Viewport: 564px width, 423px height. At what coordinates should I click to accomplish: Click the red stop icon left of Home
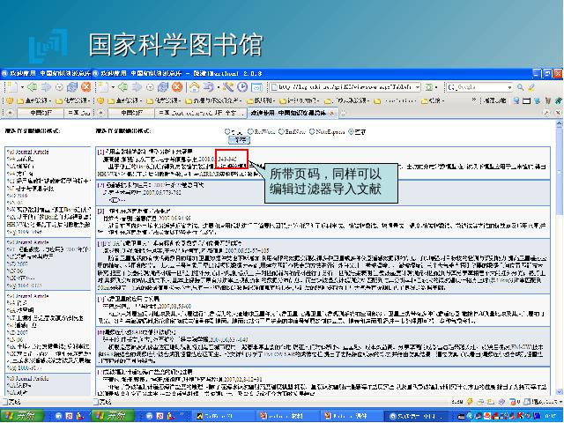coord(176,87)
